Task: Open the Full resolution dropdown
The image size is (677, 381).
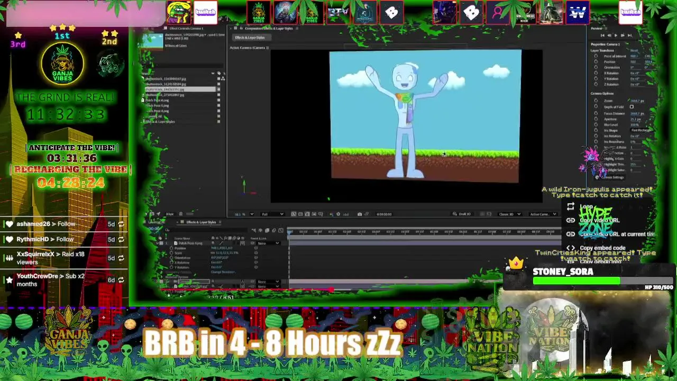Action: 272,214
